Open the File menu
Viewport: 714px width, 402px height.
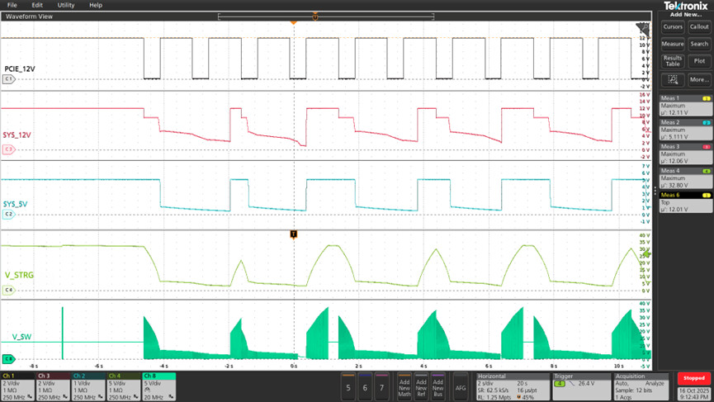pos(12,5)
